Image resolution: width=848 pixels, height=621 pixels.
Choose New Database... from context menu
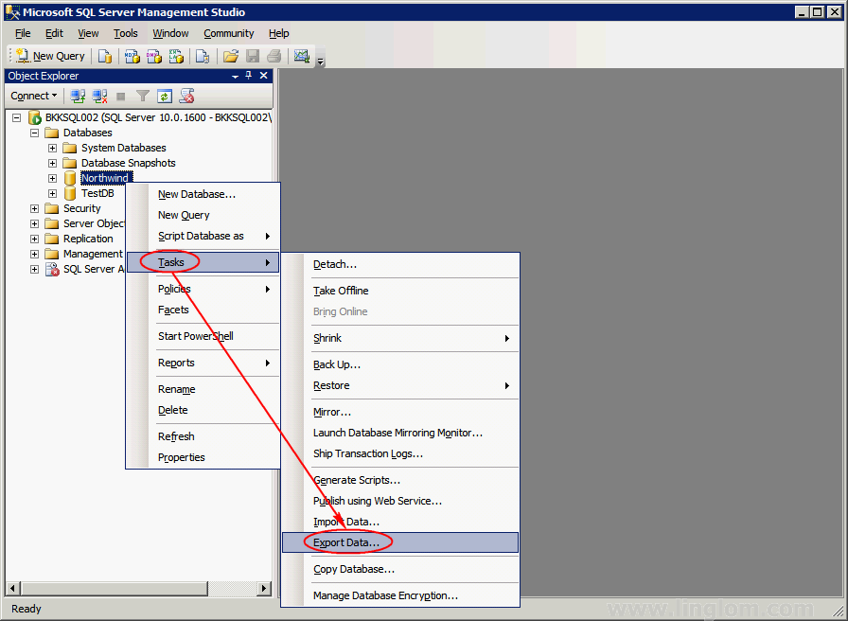pos(203,194)
